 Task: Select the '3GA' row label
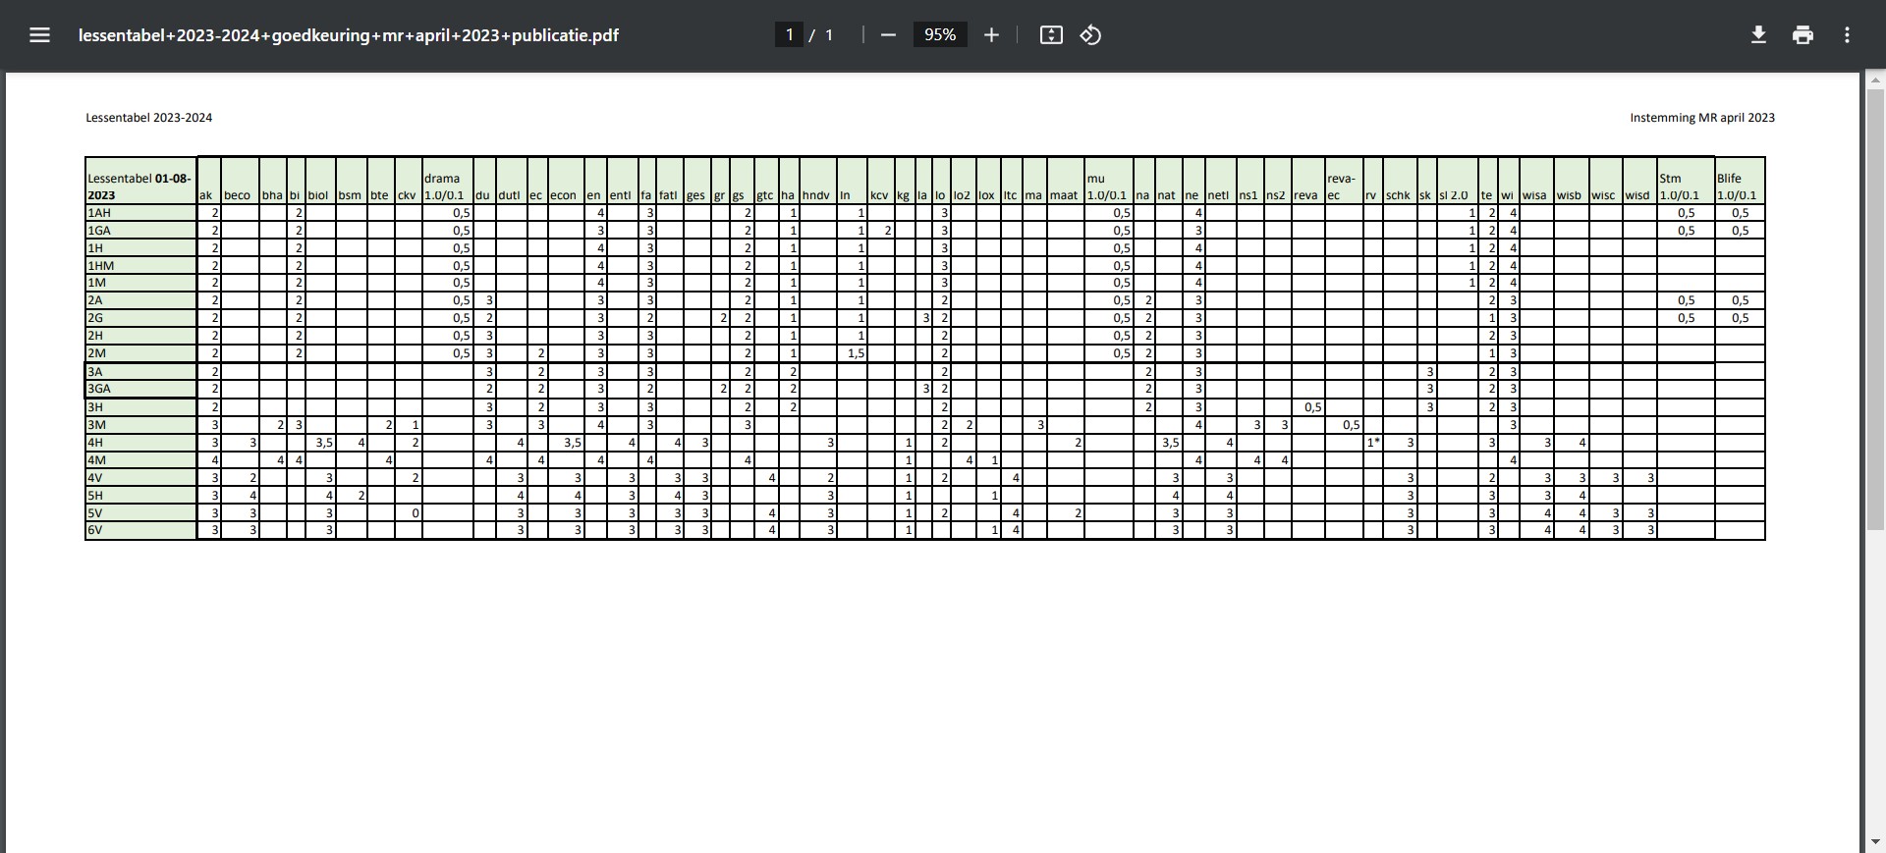click(x=141, y=389)
